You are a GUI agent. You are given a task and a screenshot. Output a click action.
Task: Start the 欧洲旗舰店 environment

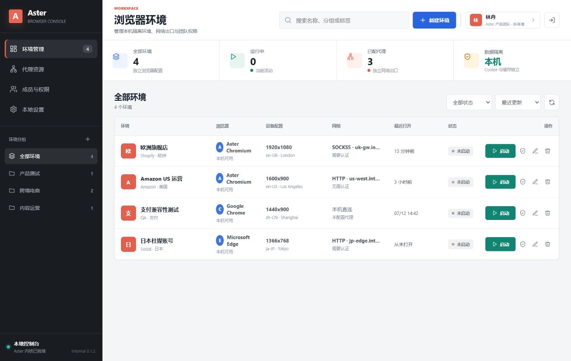coord(500,151)
